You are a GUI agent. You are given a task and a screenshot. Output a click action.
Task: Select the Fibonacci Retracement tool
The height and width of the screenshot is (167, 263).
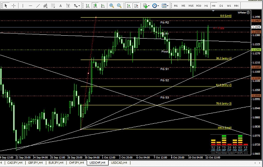click(53, 6)
